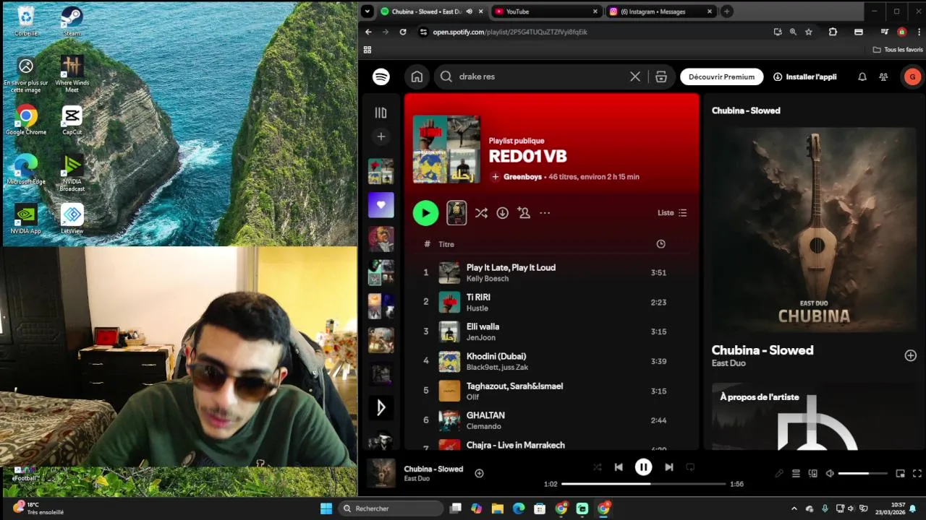The image size is (926, 520).
Task: Open the Friend Activity icon
Action: [x=883, y=77]
